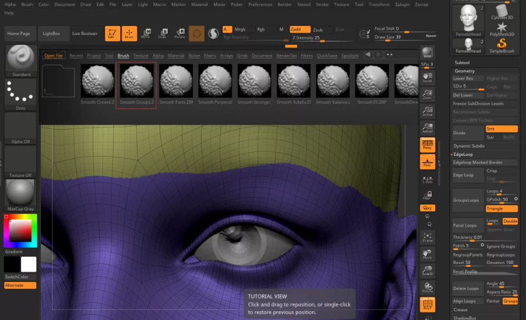Toggle the Smt option beside Divide
Viewport: 526px width, 320px height.
501,128
